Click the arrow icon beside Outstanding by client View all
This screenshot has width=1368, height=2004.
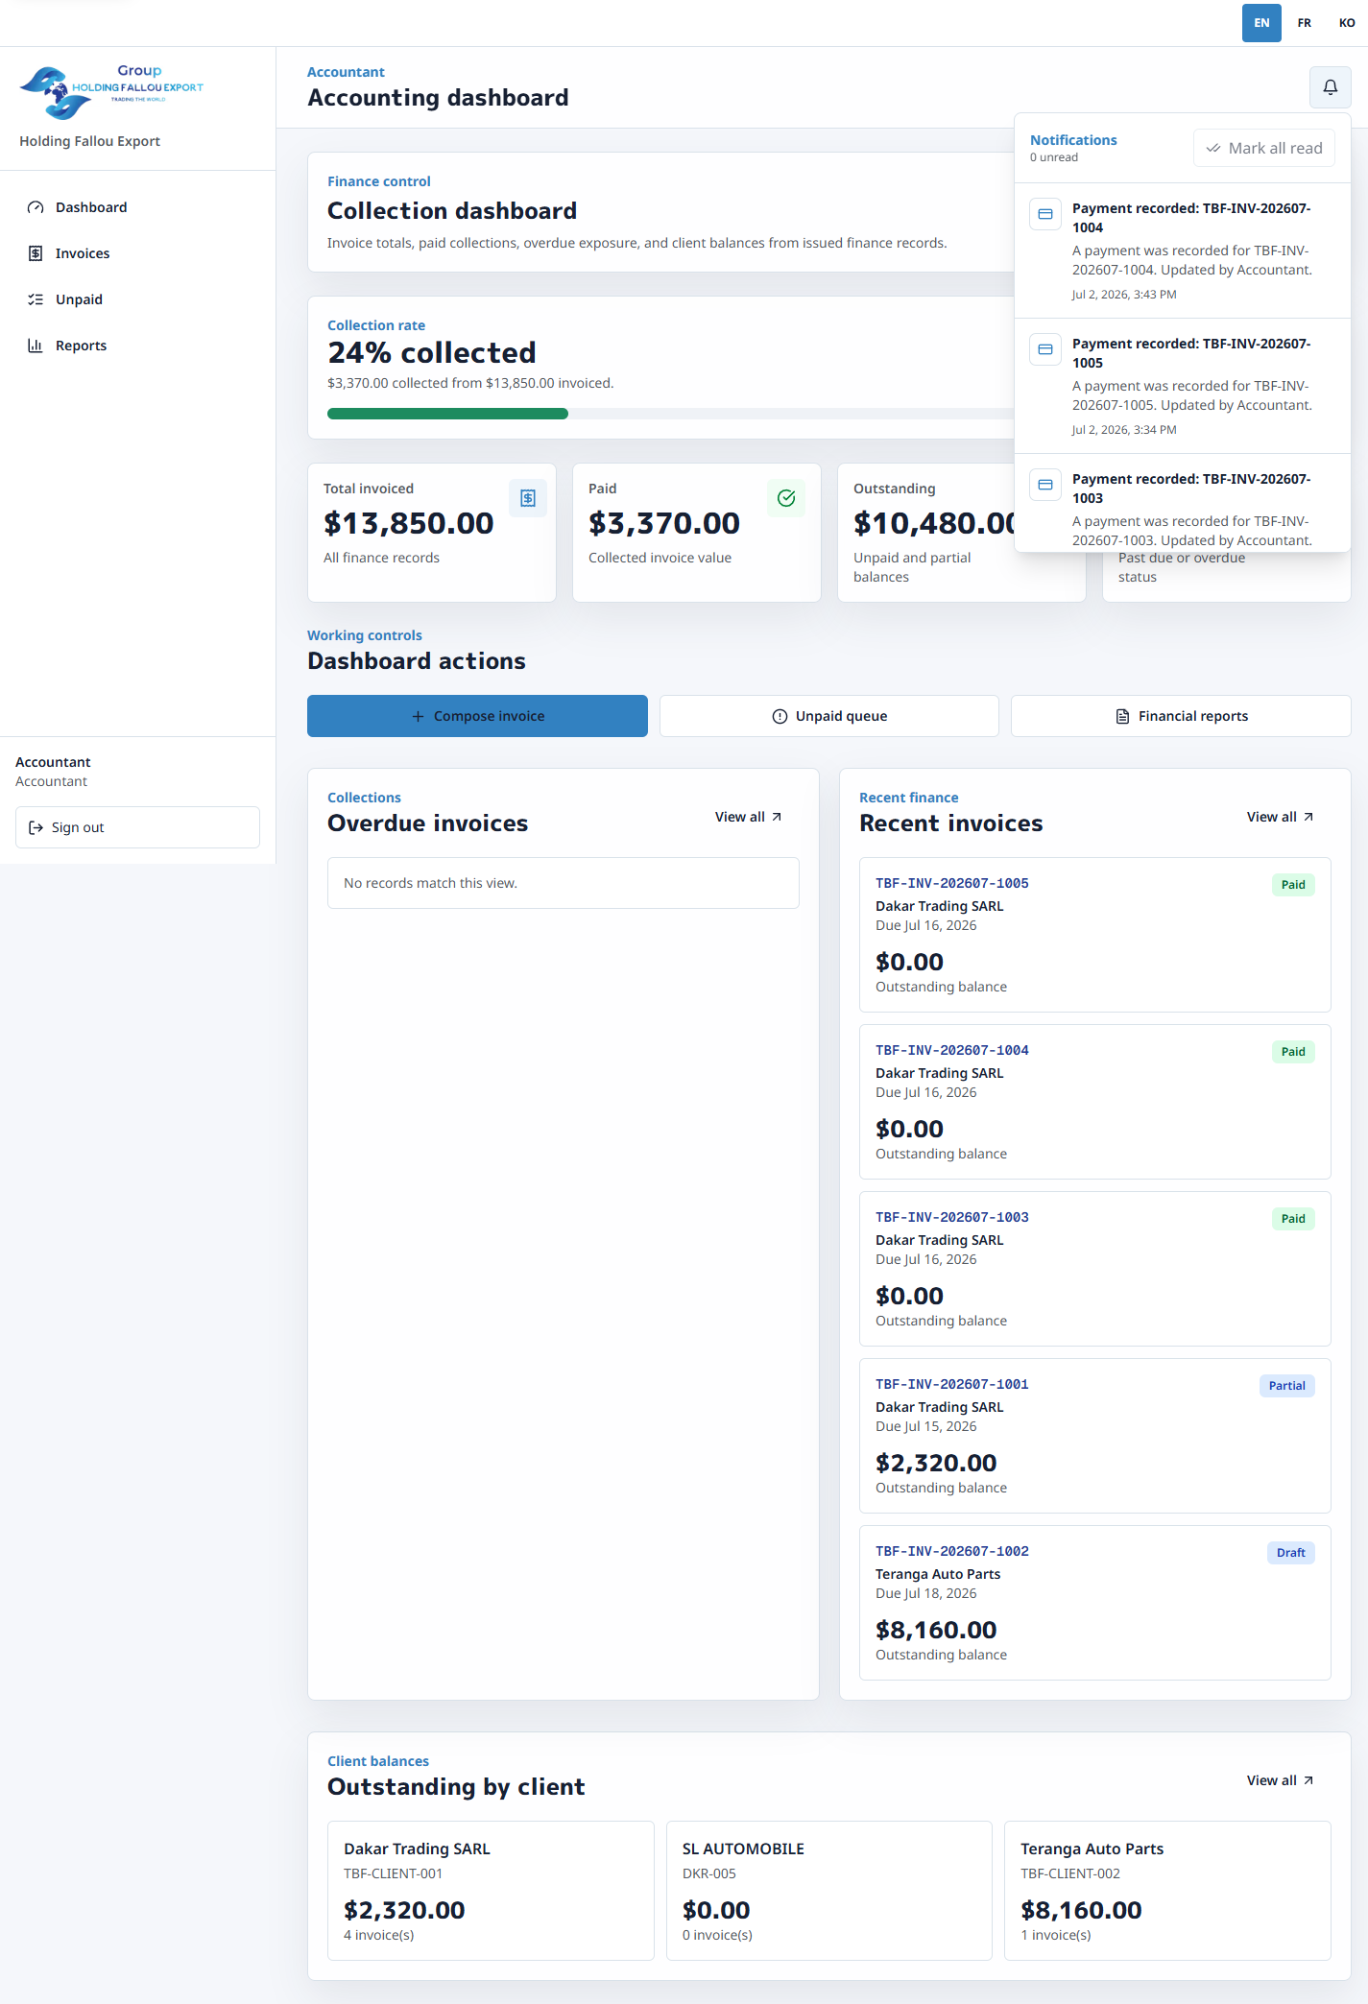1308,1780
